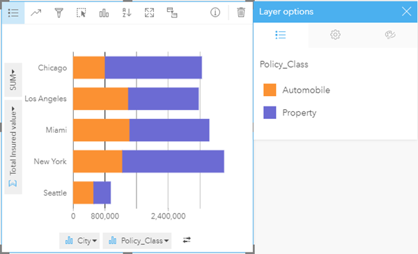
Task: Open the Policy_Class subgroup dropdown
Action: coord(137,241)
